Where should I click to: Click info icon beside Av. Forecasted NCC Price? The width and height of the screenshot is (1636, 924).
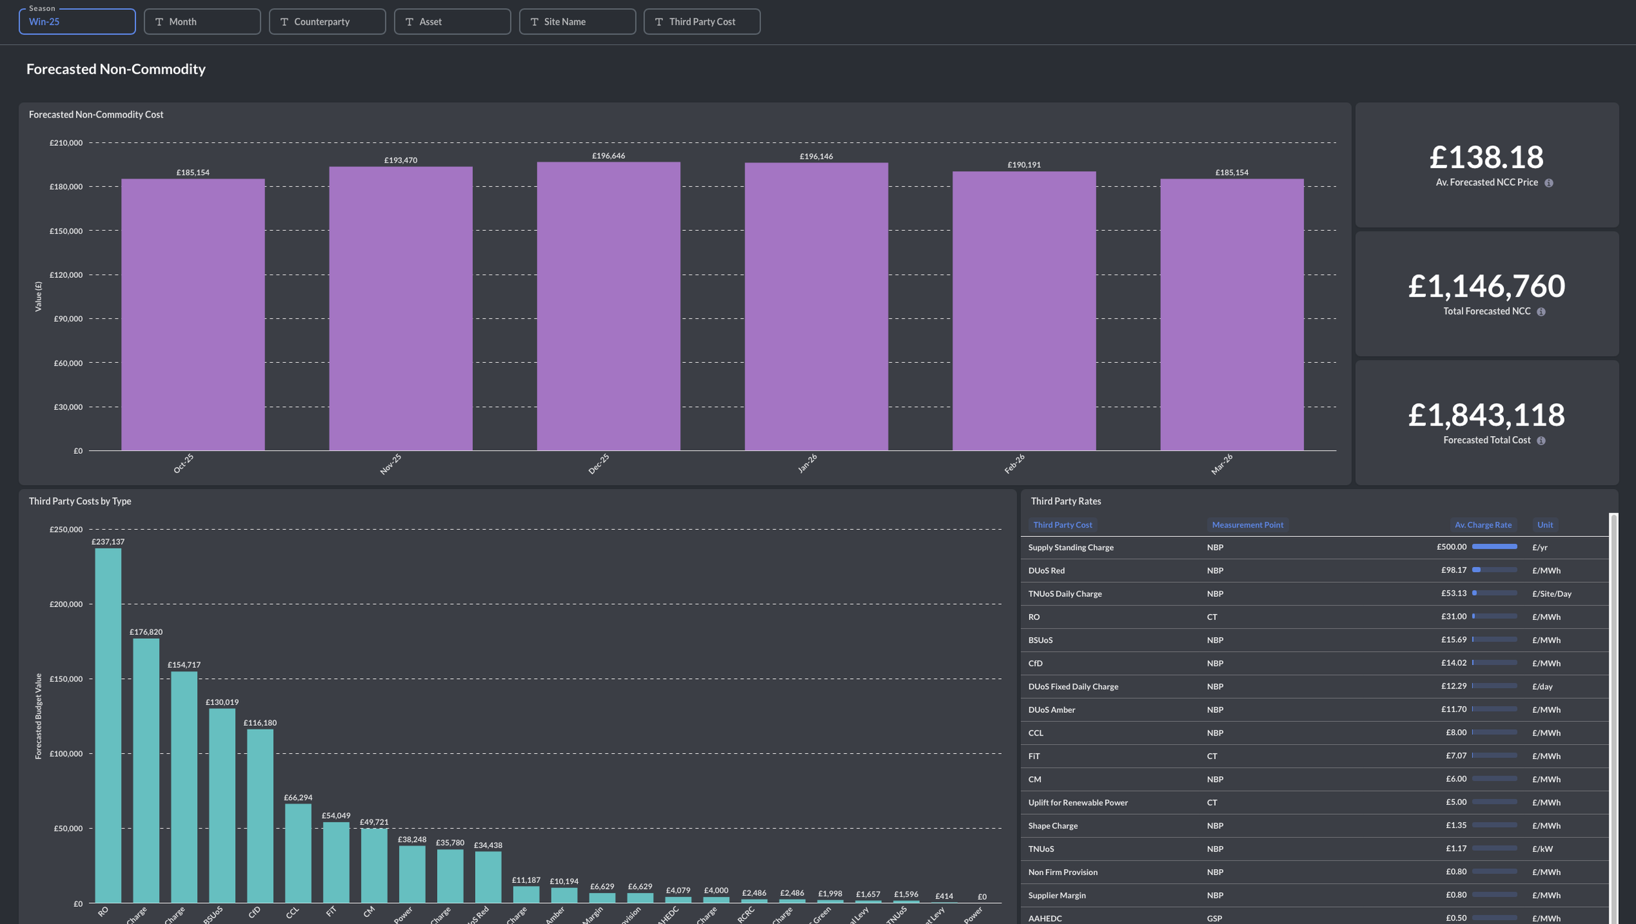(x=1548, y=183)
